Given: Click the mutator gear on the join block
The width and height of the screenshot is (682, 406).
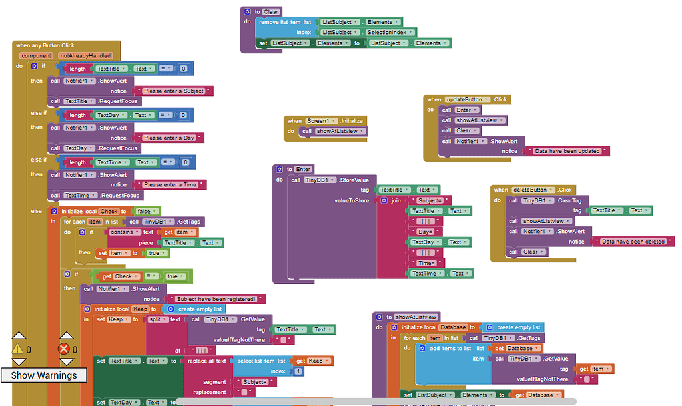Looking at the screenshot, I should click(x=384, y=200).
